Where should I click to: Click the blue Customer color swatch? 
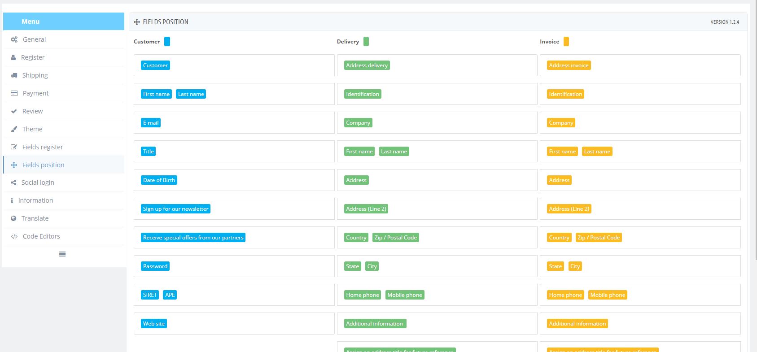pos(167,42)
